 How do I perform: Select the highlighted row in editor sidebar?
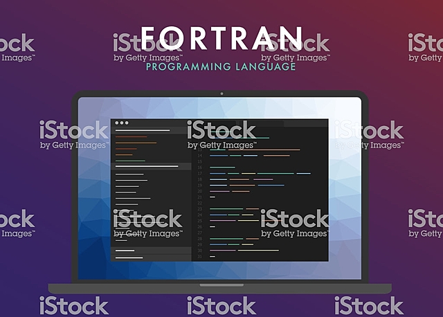(x=151, y=166)
